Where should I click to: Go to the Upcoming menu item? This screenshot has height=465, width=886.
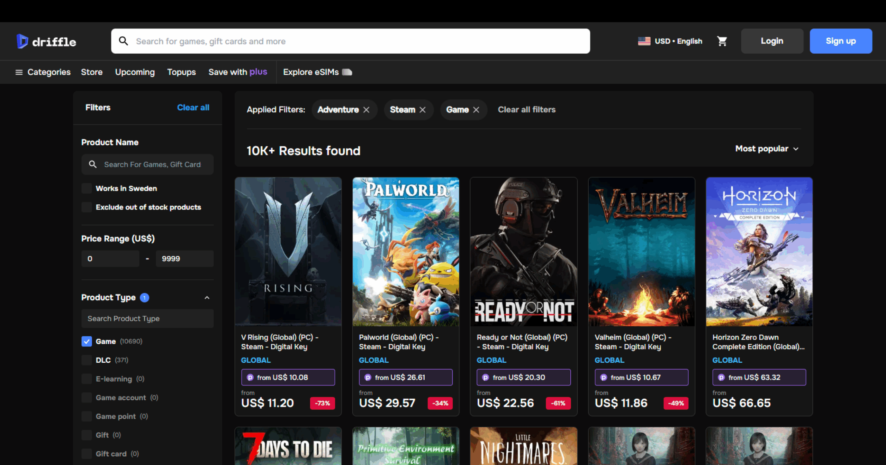[135, 72]
